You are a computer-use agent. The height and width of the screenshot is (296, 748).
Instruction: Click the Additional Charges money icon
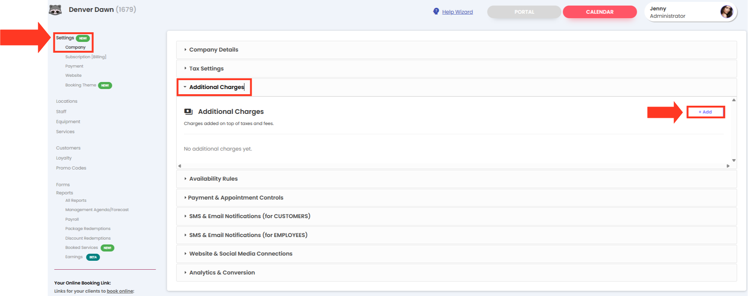pyautogui.click(x=188, y=111)
